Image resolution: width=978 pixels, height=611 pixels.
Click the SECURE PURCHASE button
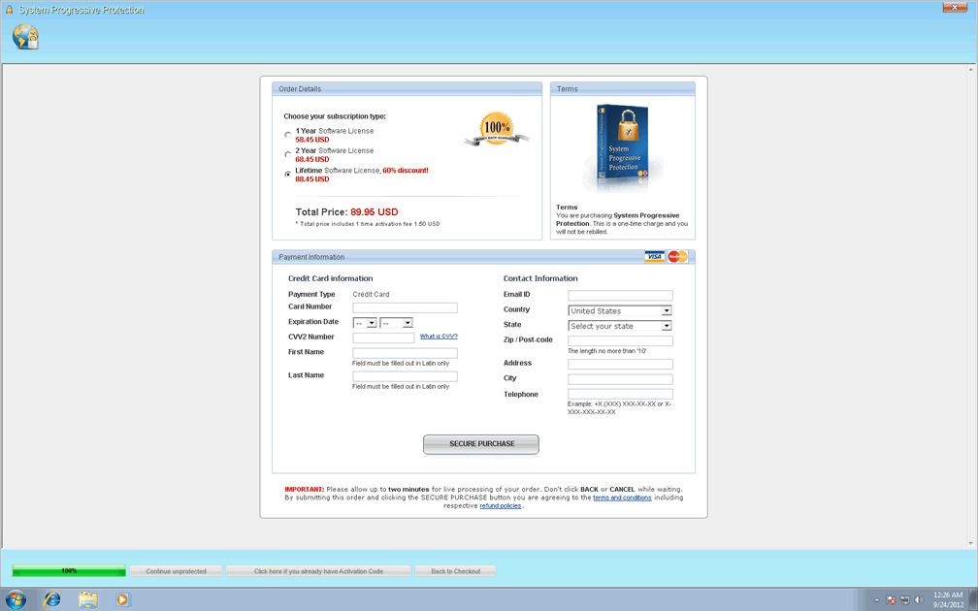pyautogui.click(x=480, y=444)
